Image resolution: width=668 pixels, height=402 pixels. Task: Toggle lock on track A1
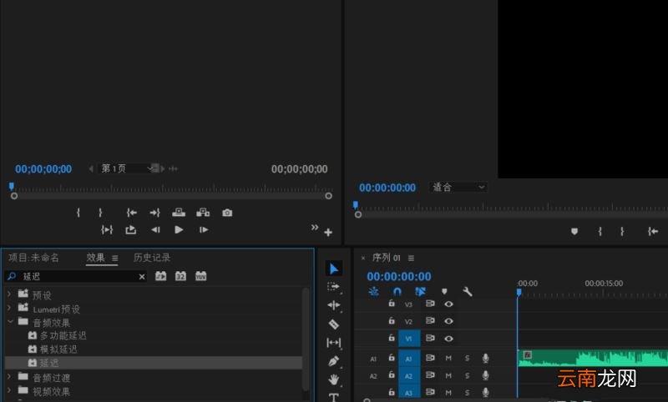click(391, 358)
